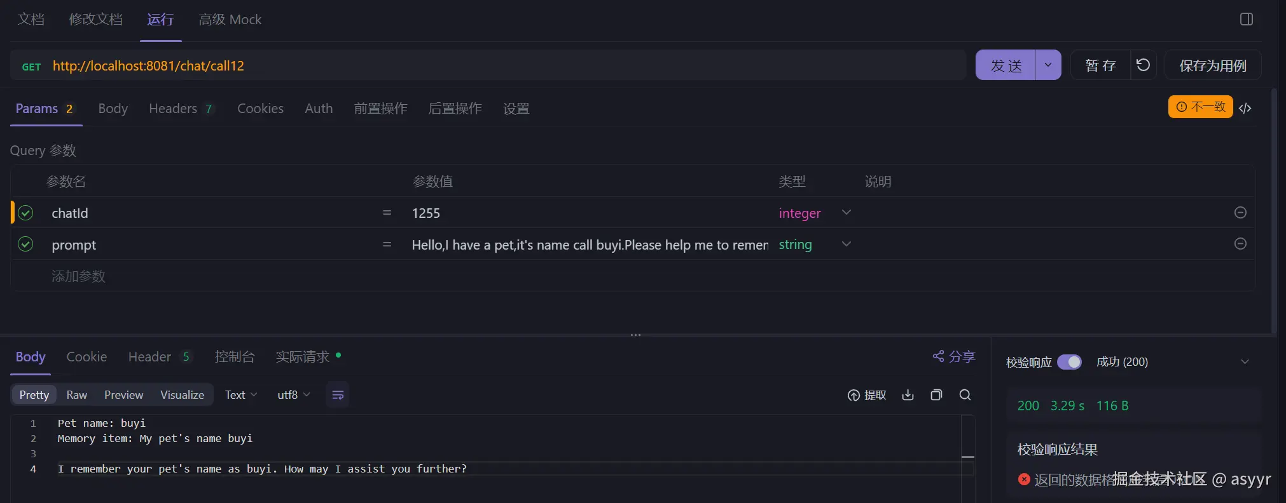Turn off the 校验响应 toggle switch
The image size is (1286, 503).
(1069, 362)
